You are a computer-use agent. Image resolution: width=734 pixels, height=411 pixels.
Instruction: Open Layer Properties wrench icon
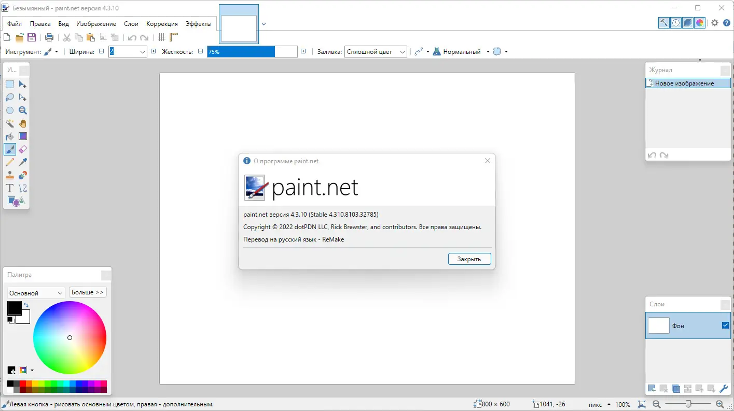[x=724, y=388]
